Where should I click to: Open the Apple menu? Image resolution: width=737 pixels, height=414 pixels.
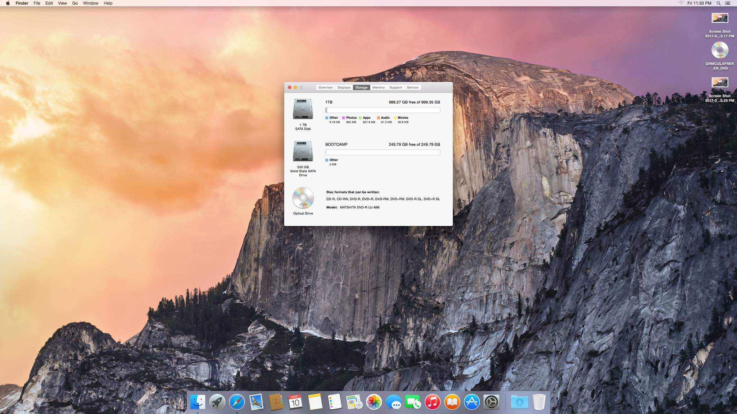pos(8,3)
